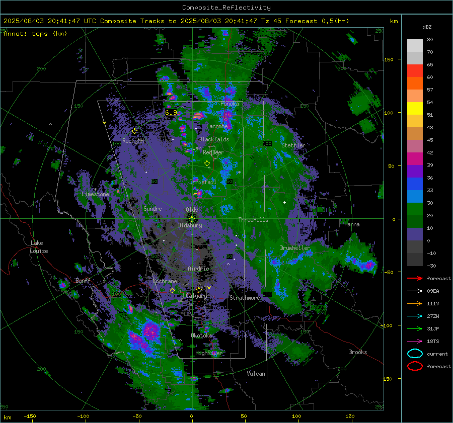
Task: Click the Lacombe city label
Action: pos(217,126)
